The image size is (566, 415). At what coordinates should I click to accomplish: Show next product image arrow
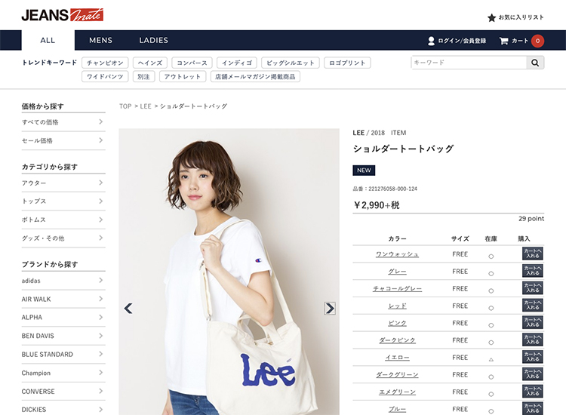point(330,308)
